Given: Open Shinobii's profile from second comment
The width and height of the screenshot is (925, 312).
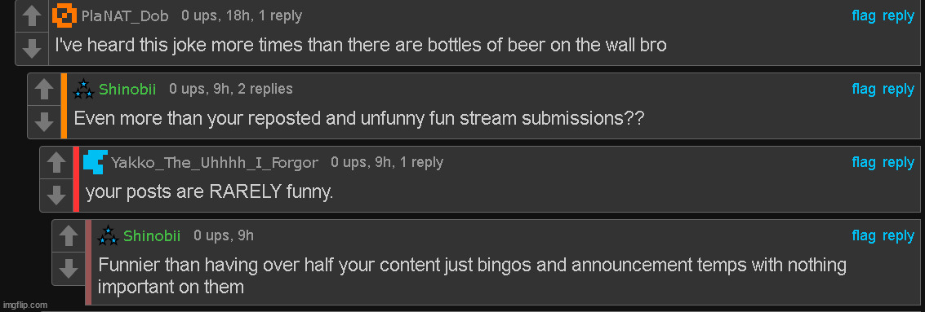Looking at the screenshot, I should [x=127, y=90].
